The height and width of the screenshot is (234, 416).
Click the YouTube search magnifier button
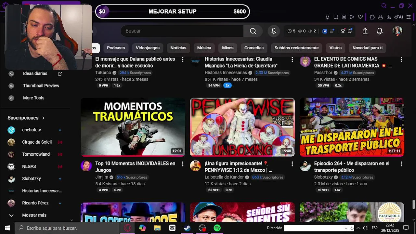click(x=253, y=31)
